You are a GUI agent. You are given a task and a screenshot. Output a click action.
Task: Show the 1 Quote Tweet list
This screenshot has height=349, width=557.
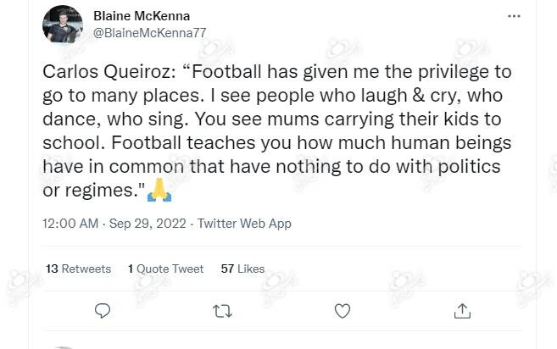[166, 269]
